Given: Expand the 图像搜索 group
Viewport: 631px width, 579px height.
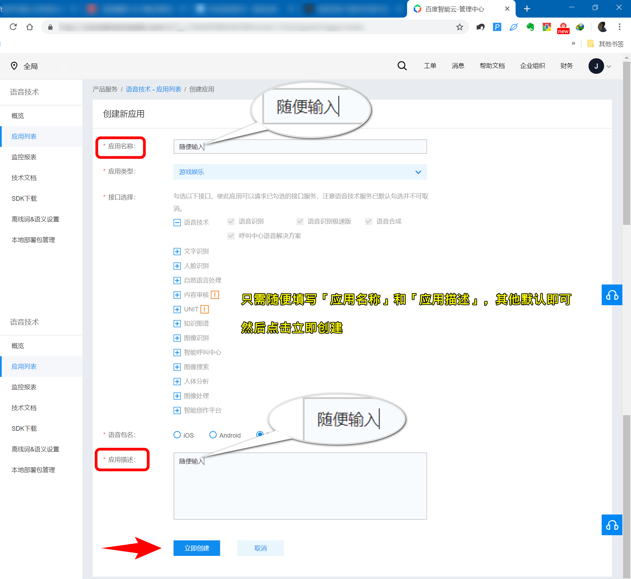Looking at the screenshot, I should 177,367.
